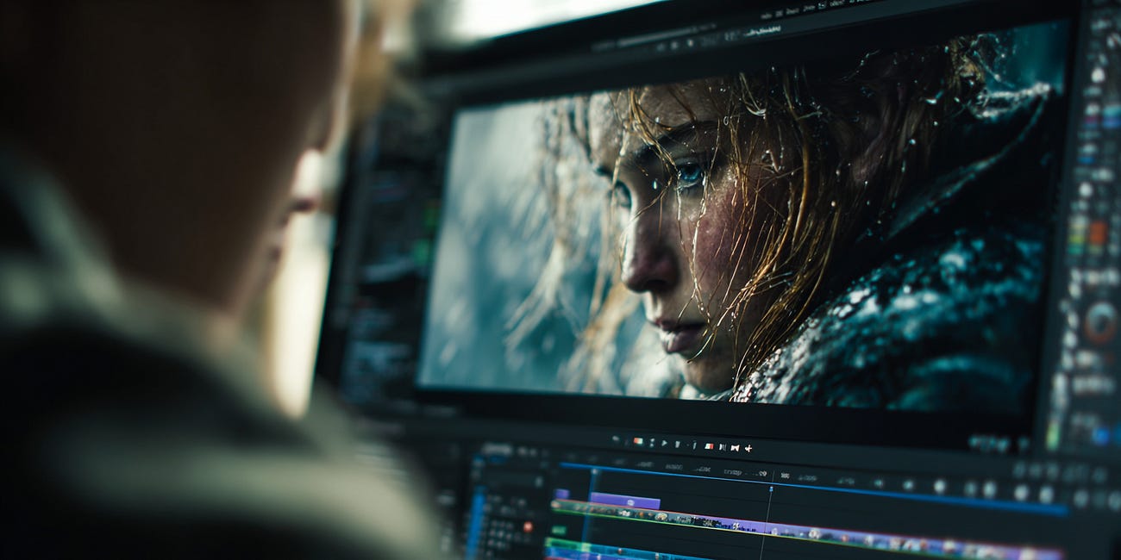Viewport: 1121px width, 560px height.
Task: Select the small purple clip at the timeline's left edge
Action: (561, 494)
